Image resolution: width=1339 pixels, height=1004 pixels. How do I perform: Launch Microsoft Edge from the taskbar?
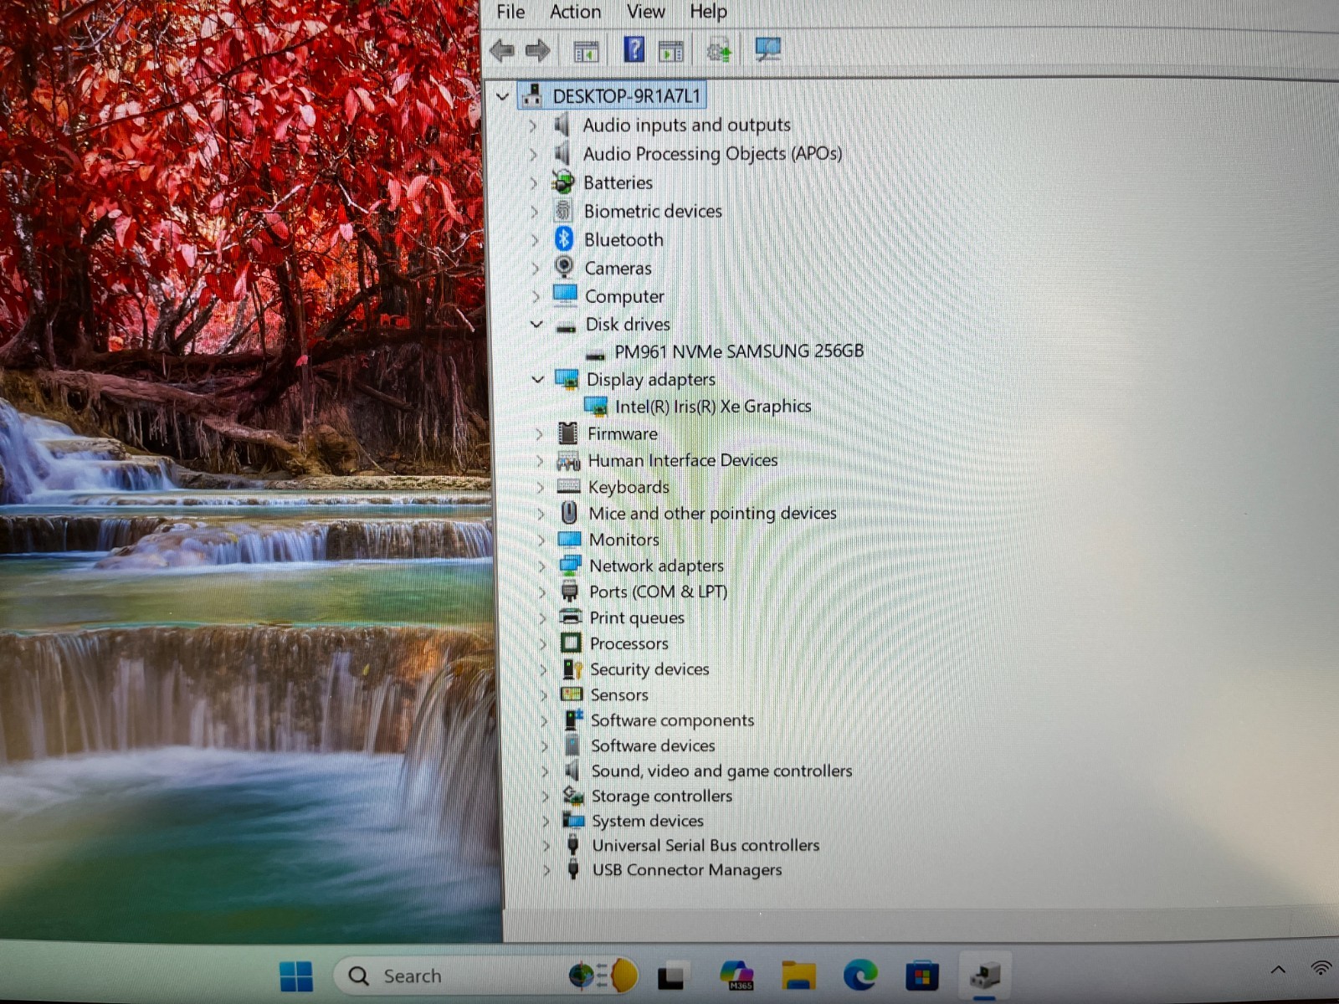coord(860,975)
